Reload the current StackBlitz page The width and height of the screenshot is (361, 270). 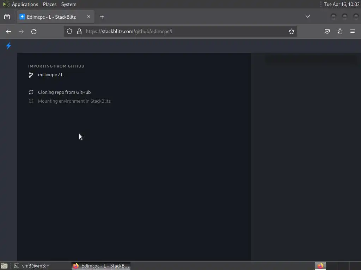click(34, 31)
